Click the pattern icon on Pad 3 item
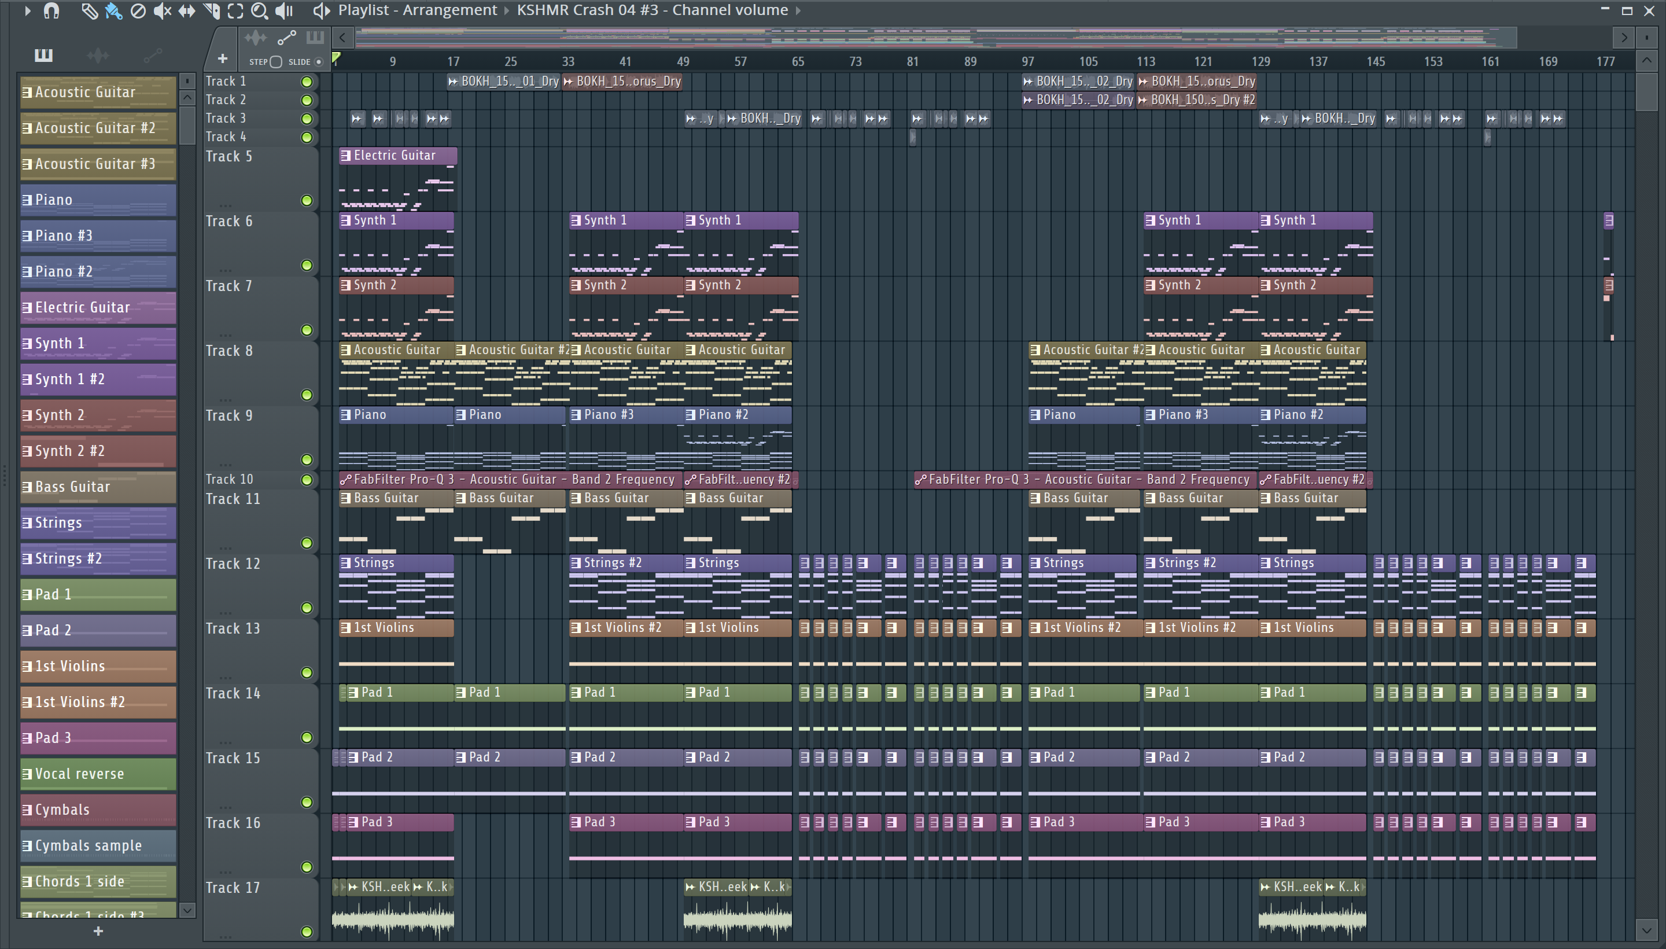The width and height of the screenshot is (1666, 949). [x=27, y=738]
